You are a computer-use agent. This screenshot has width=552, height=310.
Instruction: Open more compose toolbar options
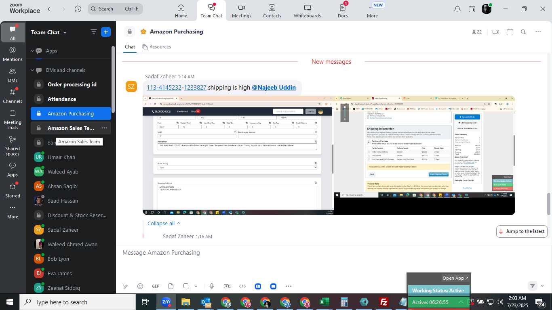click(289, 286)
